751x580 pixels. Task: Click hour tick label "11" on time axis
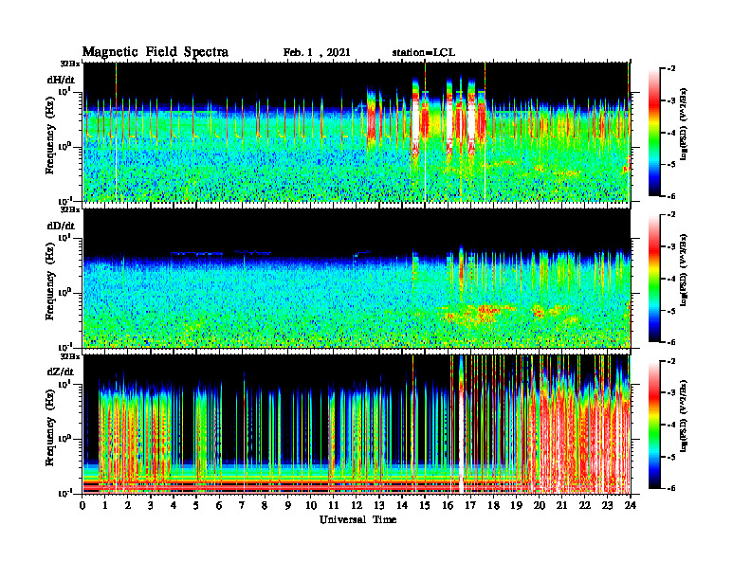pyautogui.click(x=334, y=505)
